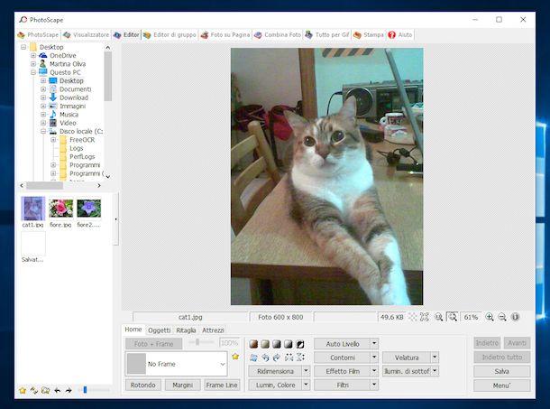This screenshot has width=550, height=409.
Task: Open the arrow beside Ilumin. di sottof
Action: [435, 371]
